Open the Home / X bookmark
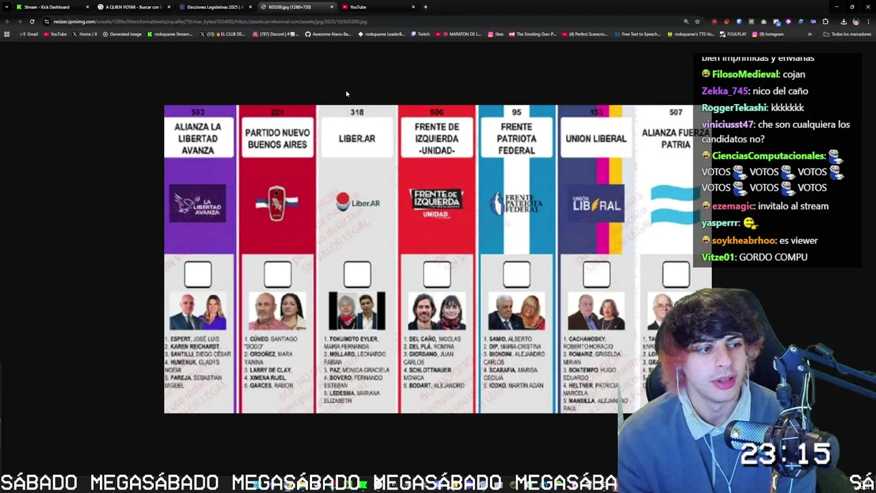 (85, 34)
